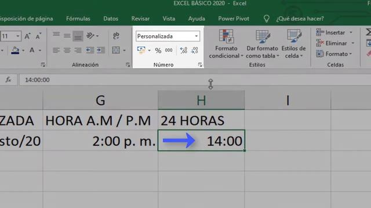Open Fuente group dialog launcher
Screen dimensions: 371x208
(43, 65)
